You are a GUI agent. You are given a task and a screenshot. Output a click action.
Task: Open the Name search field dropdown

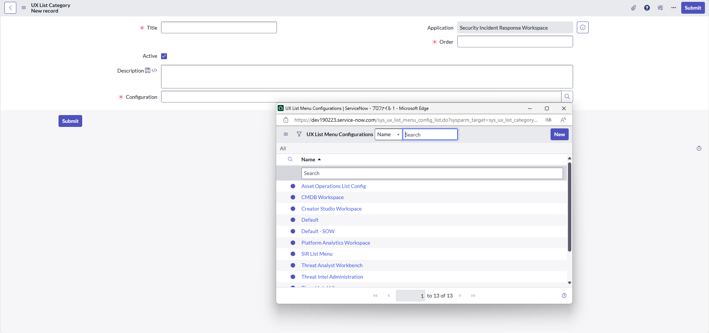388,134
